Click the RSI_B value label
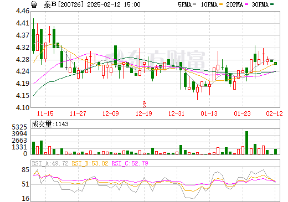 90,163
